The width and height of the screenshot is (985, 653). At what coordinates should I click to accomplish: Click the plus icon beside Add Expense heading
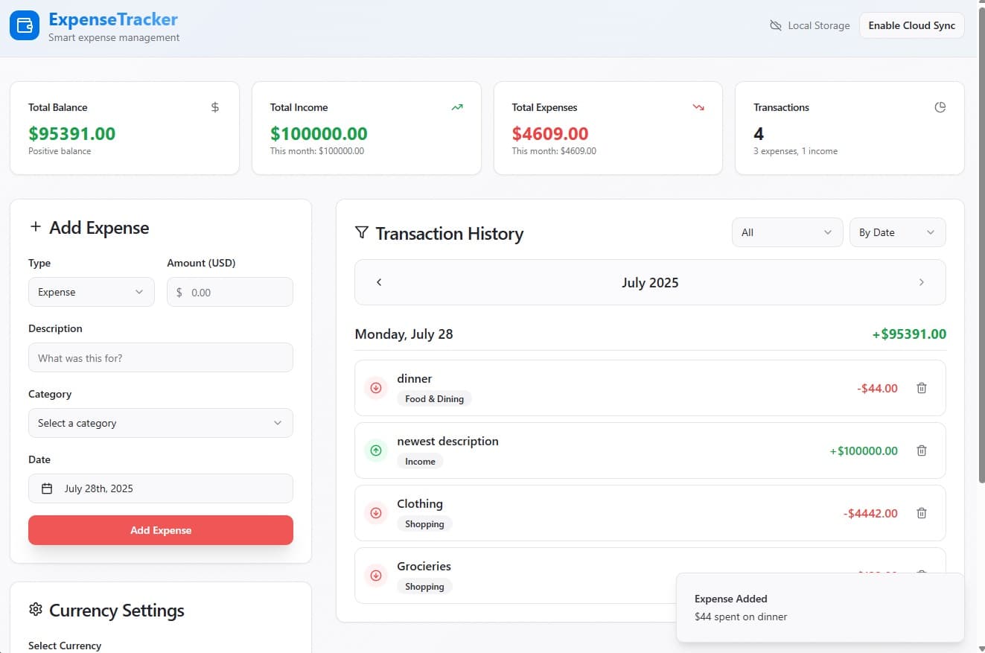point(35,227)
